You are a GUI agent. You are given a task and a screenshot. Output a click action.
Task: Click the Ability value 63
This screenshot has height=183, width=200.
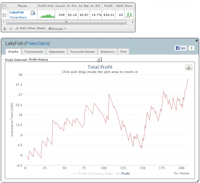pos(121,15)
